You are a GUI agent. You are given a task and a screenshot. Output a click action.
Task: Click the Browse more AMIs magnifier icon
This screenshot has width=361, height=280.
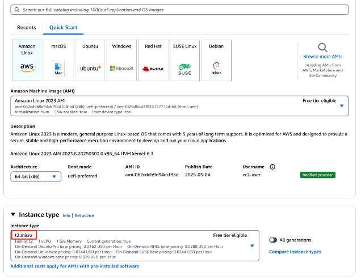[322, 48]
